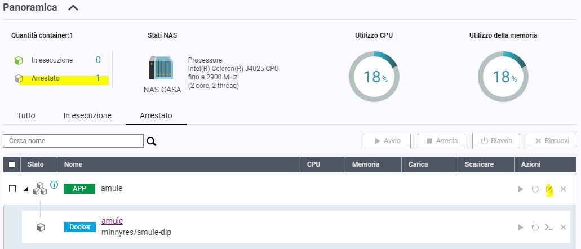The width and height of the screenshot is (581, 249).
Task: Remove amule APP using X icon
Action: pyautogui.click(x=563, y=189)
